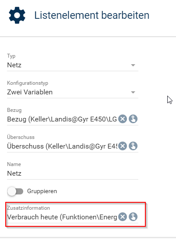Click the Bezug variable text field

tap(62, 119)
